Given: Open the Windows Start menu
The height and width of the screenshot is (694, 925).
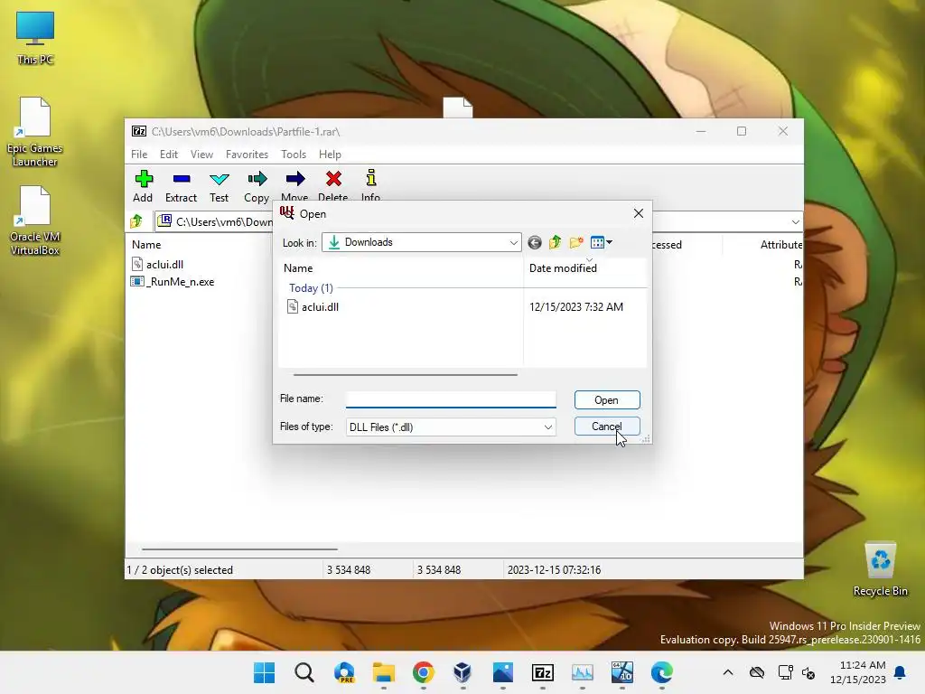Looking at the screenshot, I should (265, 672).
